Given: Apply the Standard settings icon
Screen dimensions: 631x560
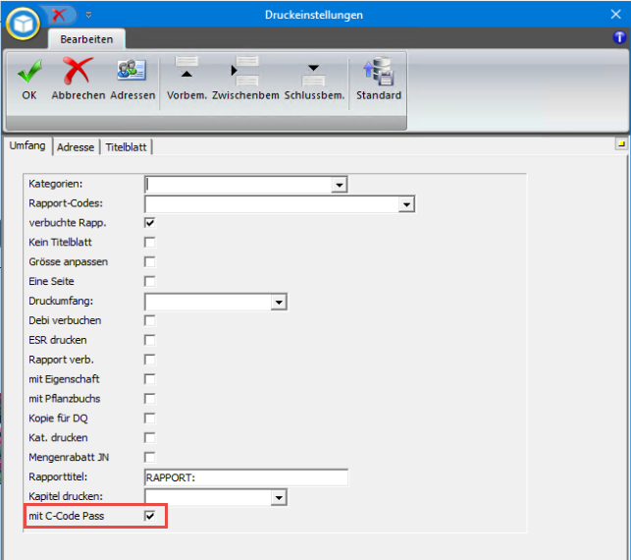Looking at the screenshot, I should (x=378, y=72).
